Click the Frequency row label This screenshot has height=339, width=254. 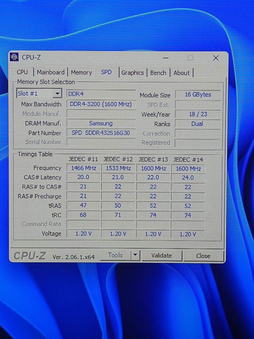(47, 168)
